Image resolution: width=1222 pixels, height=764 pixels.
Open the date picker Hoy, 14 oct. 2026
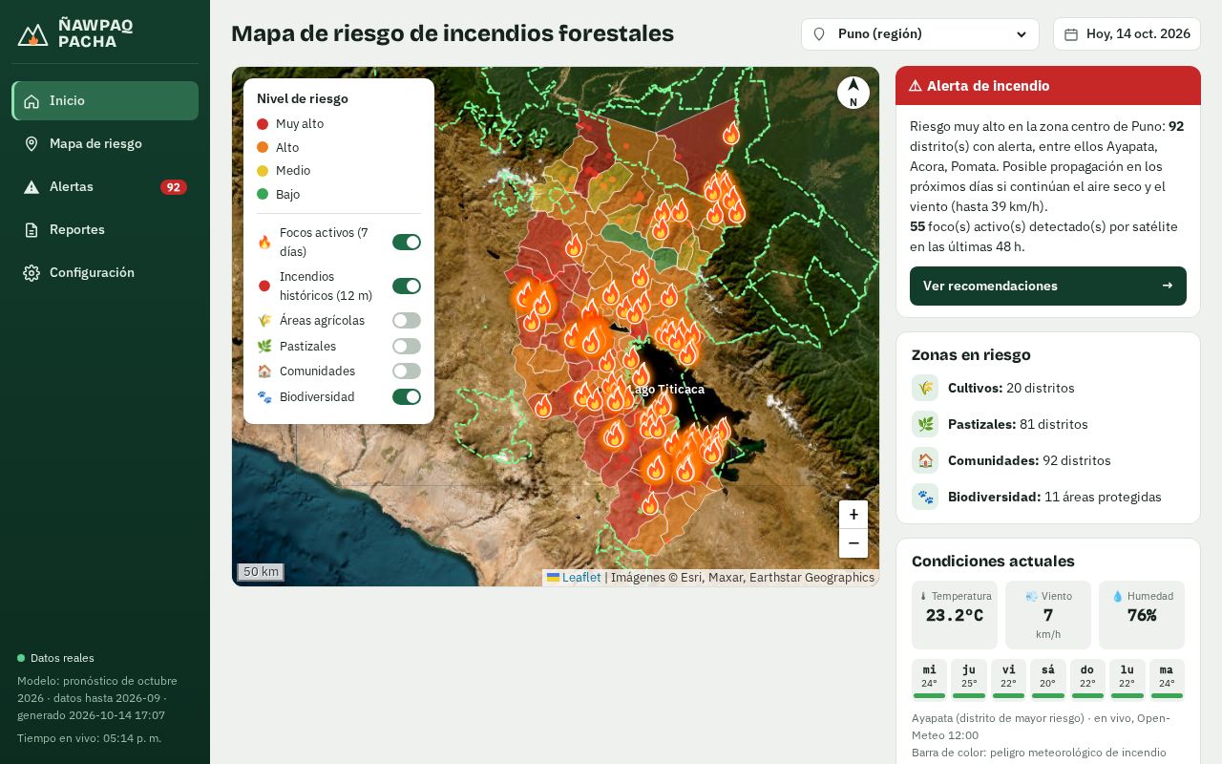click(x=1127, y=34)
